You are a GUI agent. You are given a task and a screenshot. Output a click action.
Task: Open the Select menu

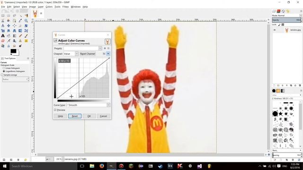pyautogui.click(x=17, y=7)
